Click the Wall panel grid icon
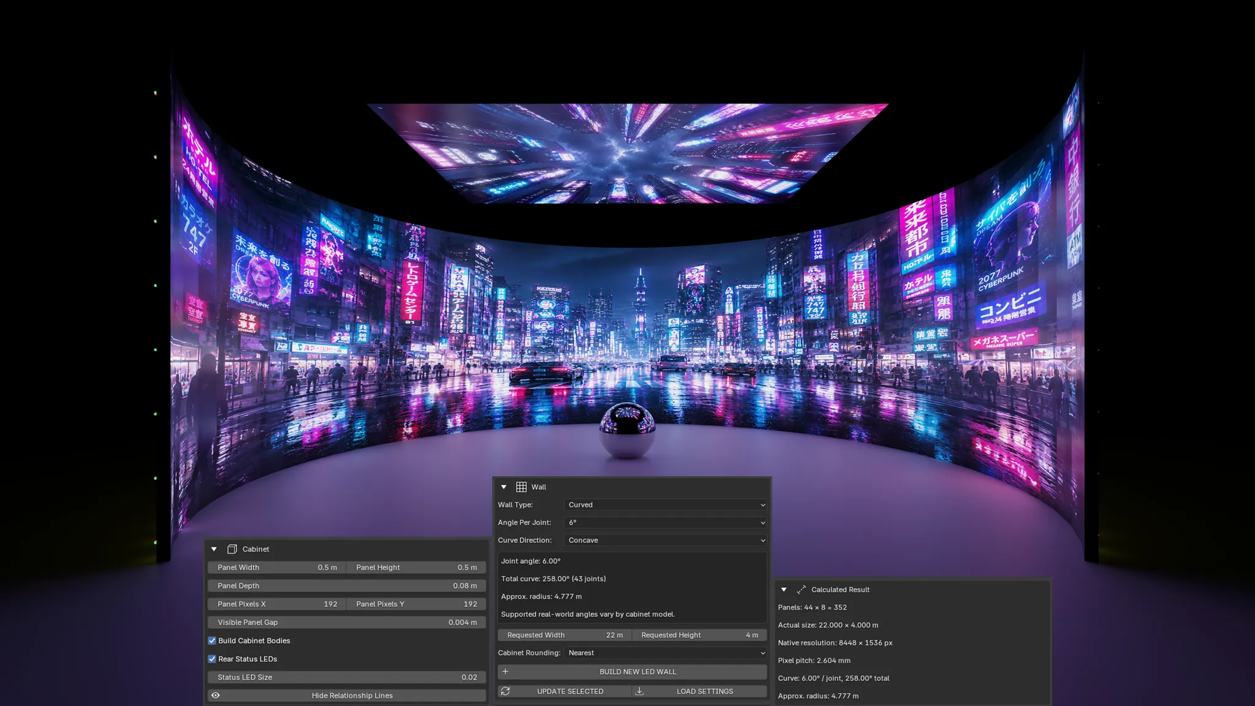Viewport: 1255px width, 706px height. pyautogui.click(x=521, y=487)
